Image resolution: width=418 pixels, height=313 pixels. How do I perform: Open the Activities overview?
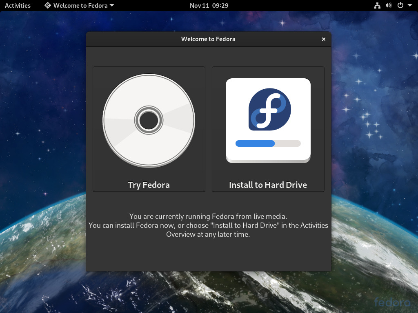[x=18, y=5]
